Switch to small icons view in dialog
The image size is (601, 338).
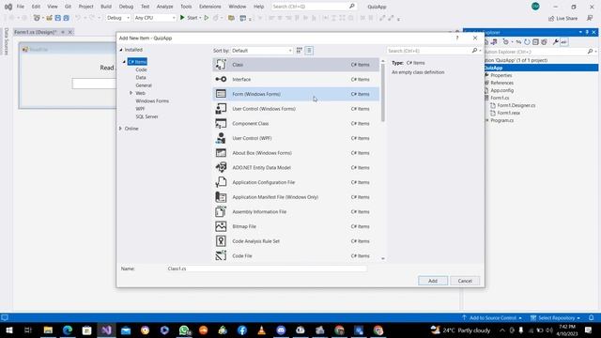coord(300,50)
